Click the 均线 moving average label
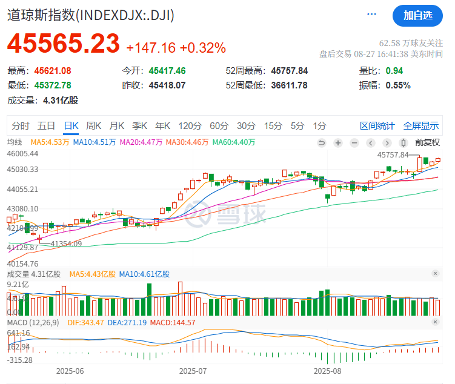 (15, 142)
